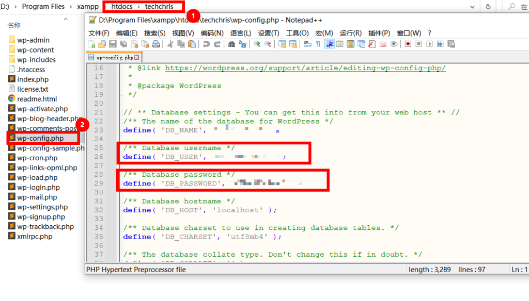Click the Zoom In magnifier icon
529x301 pixels.
coord(256,44)
